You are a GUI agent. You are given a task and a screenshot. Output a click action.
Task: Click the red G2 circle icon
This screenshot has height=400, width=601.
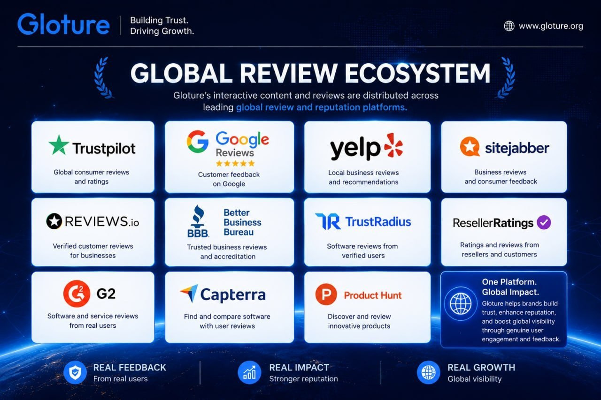pyautogui.click(x=77, y=294)
